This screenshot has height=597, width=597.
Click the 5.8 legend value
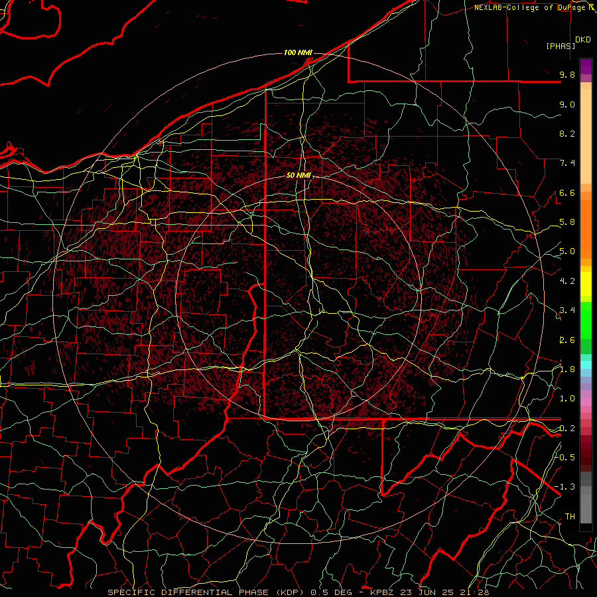[x=567, y=222]
